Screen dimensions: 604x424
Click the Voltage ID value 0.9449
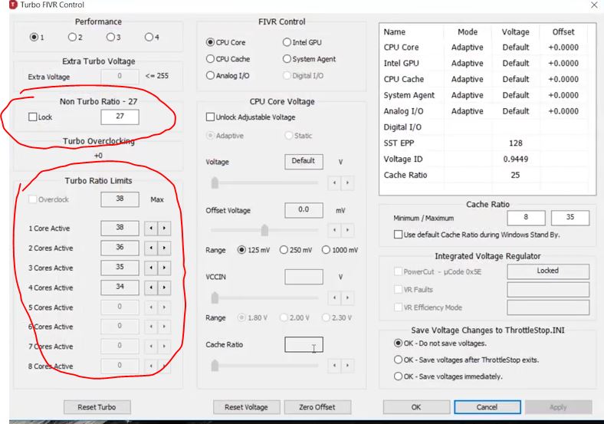(515, 159)
